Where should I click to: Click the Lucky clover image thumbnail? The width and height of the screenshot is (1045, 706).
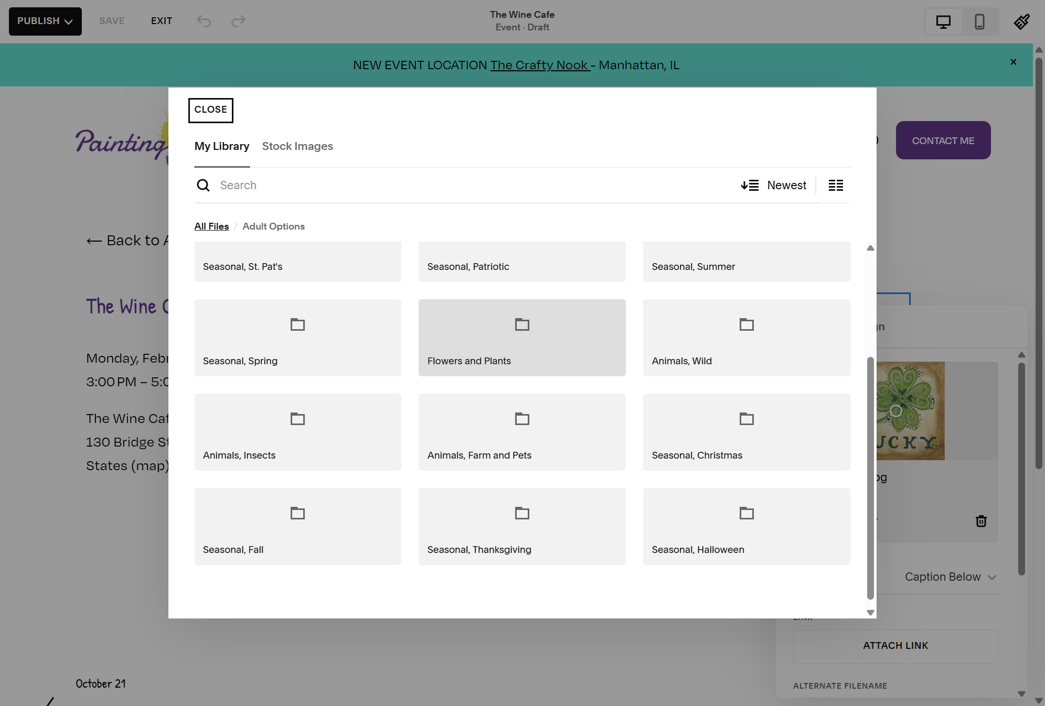click(910, 411)
